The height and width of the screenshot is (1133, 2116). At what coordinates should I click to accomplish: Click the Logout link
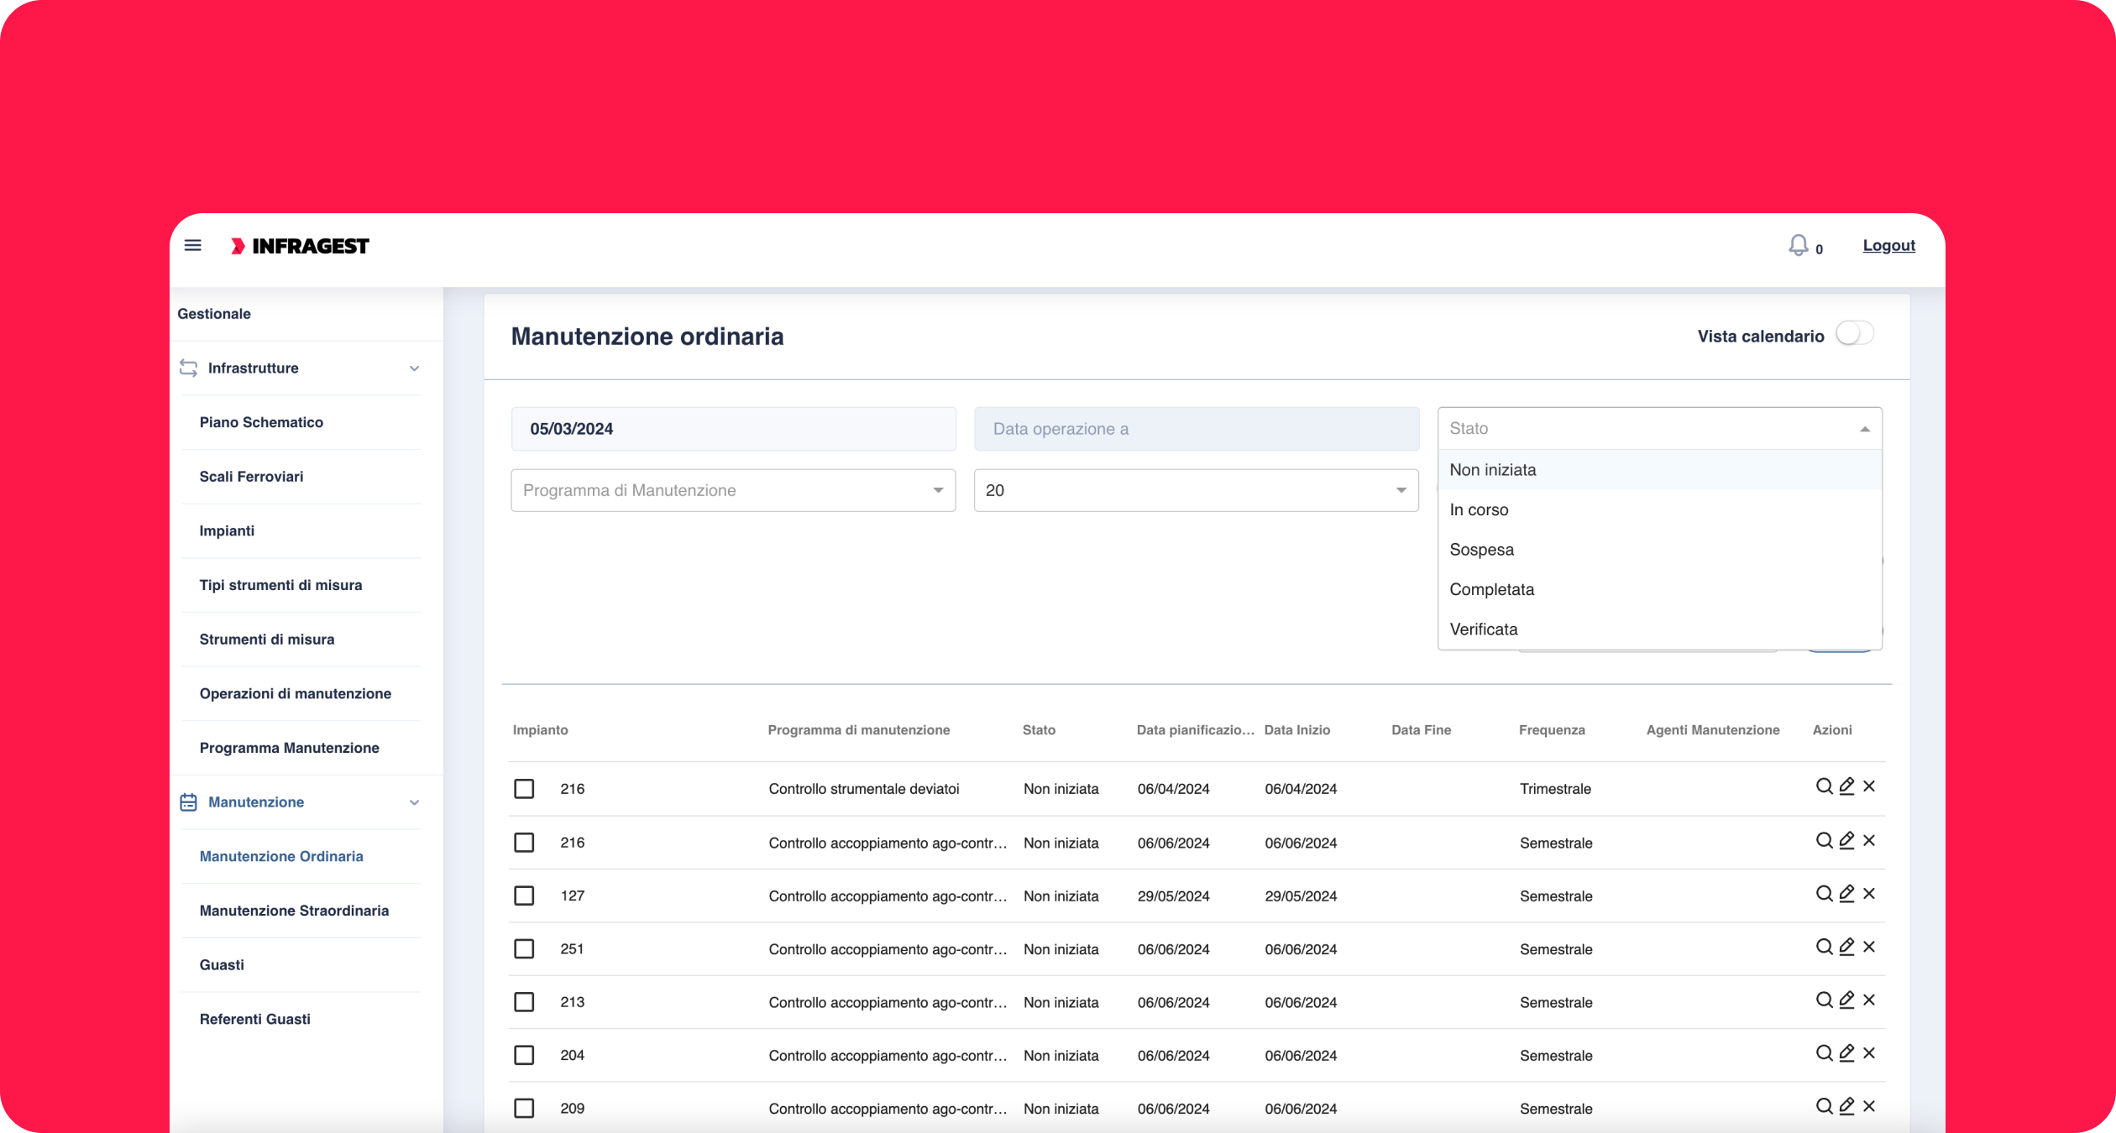tap(1888, 246)
